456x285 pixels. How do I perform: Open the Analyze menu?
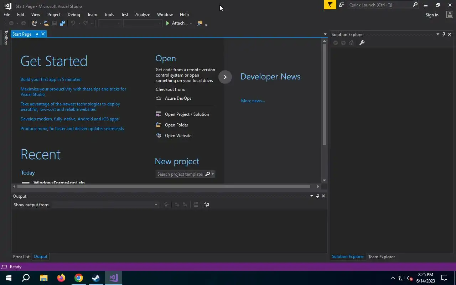click(142, 15)
